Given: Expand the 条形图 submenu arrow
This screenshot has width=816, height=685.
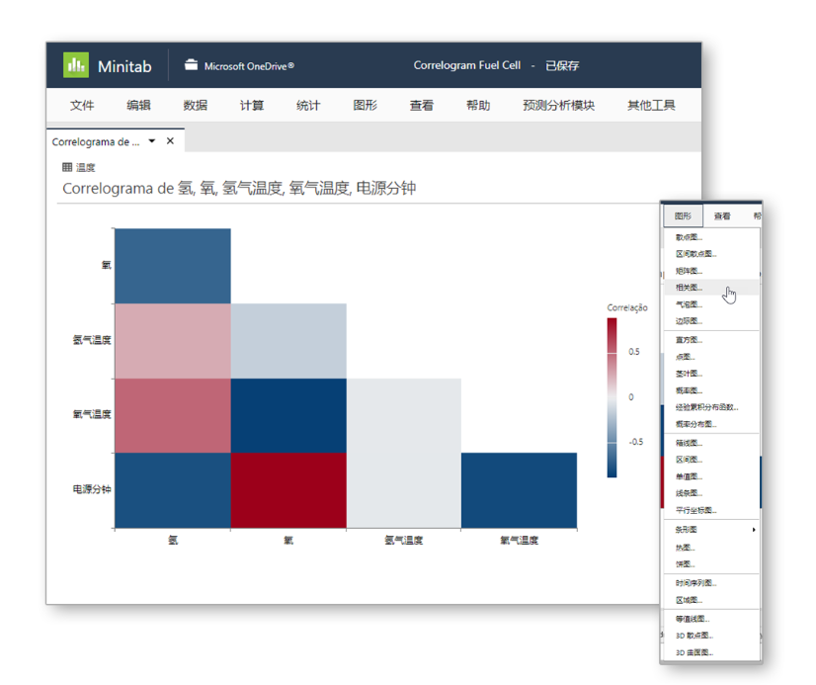Looking at the screenshot, I should [x=754, y=530].
